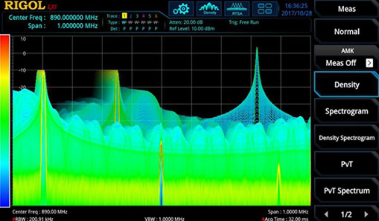Expand the AMK Meas Off submenu arrow

click(x=369, y=63)
